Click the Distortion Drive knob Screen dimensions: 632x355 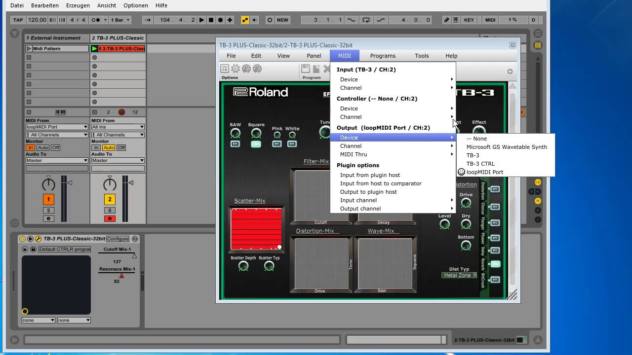tap(466, 203)
